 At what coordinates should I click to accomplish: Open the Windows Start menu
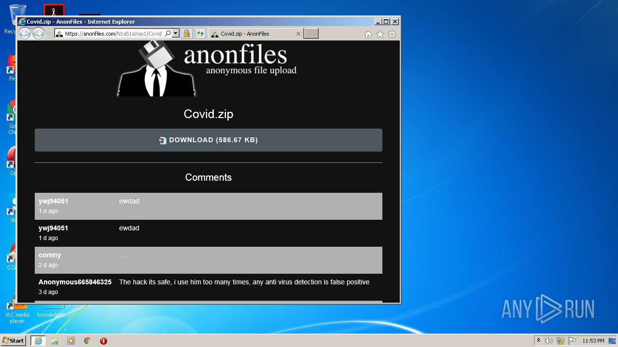[x=14, y=341]
